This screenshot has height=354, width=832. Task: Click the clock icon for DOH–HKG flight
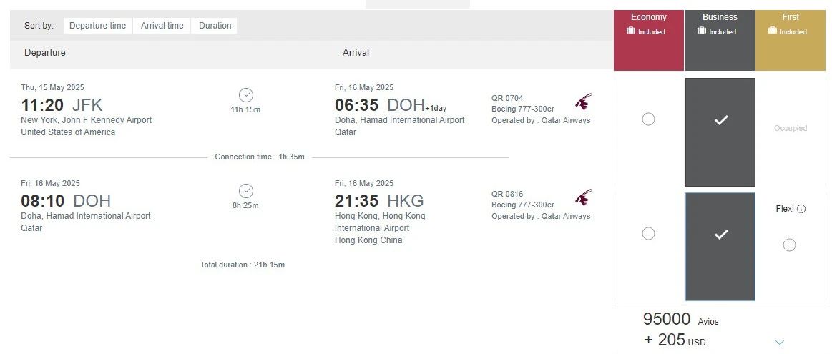(246, 191)
